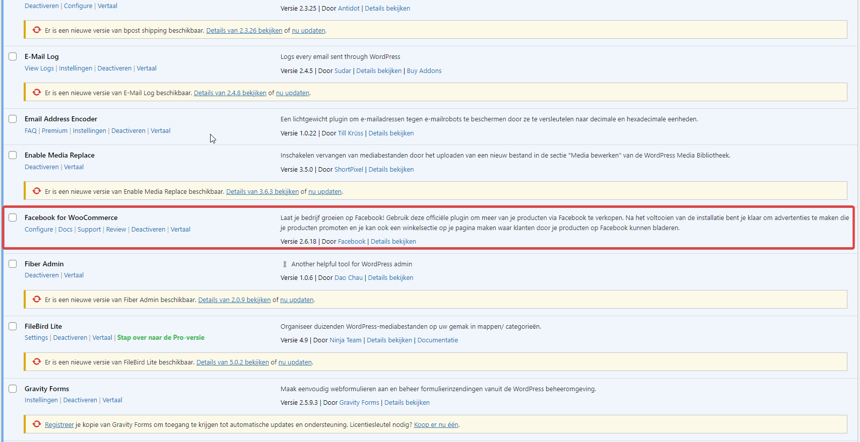Open Configure link next to top Deactiveren
The width and height of the screenshot is (860, 442).
(78, 6)
